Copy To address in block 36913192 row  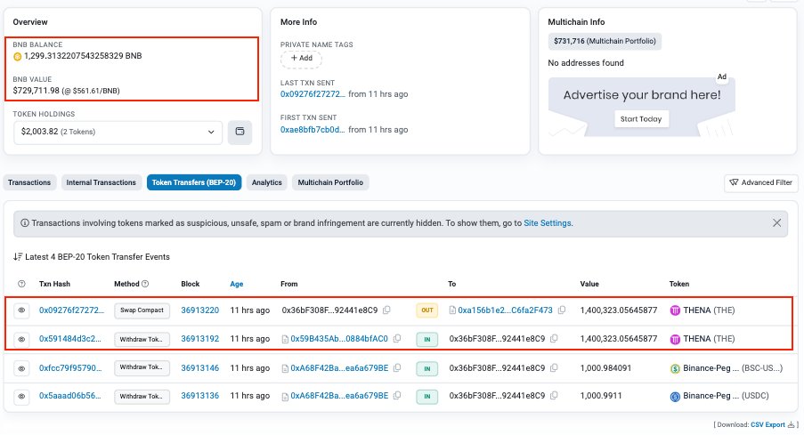tap(554, 339)
